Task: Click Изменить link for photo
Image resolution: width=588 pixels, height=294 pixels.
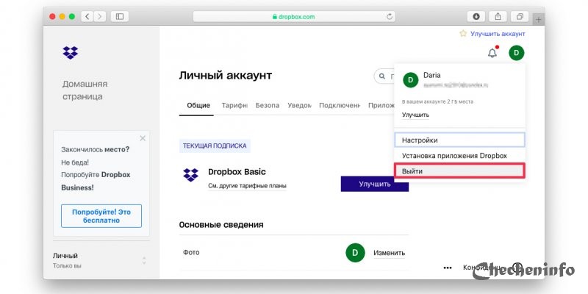Action: coord(390,253)
